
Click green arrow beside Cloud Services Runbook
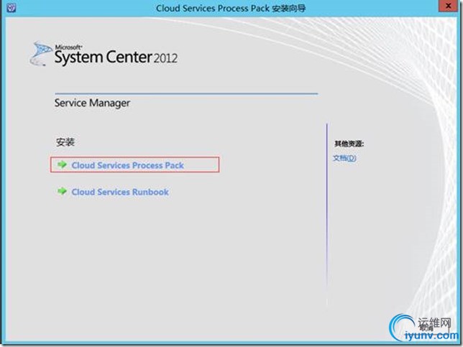62,191
